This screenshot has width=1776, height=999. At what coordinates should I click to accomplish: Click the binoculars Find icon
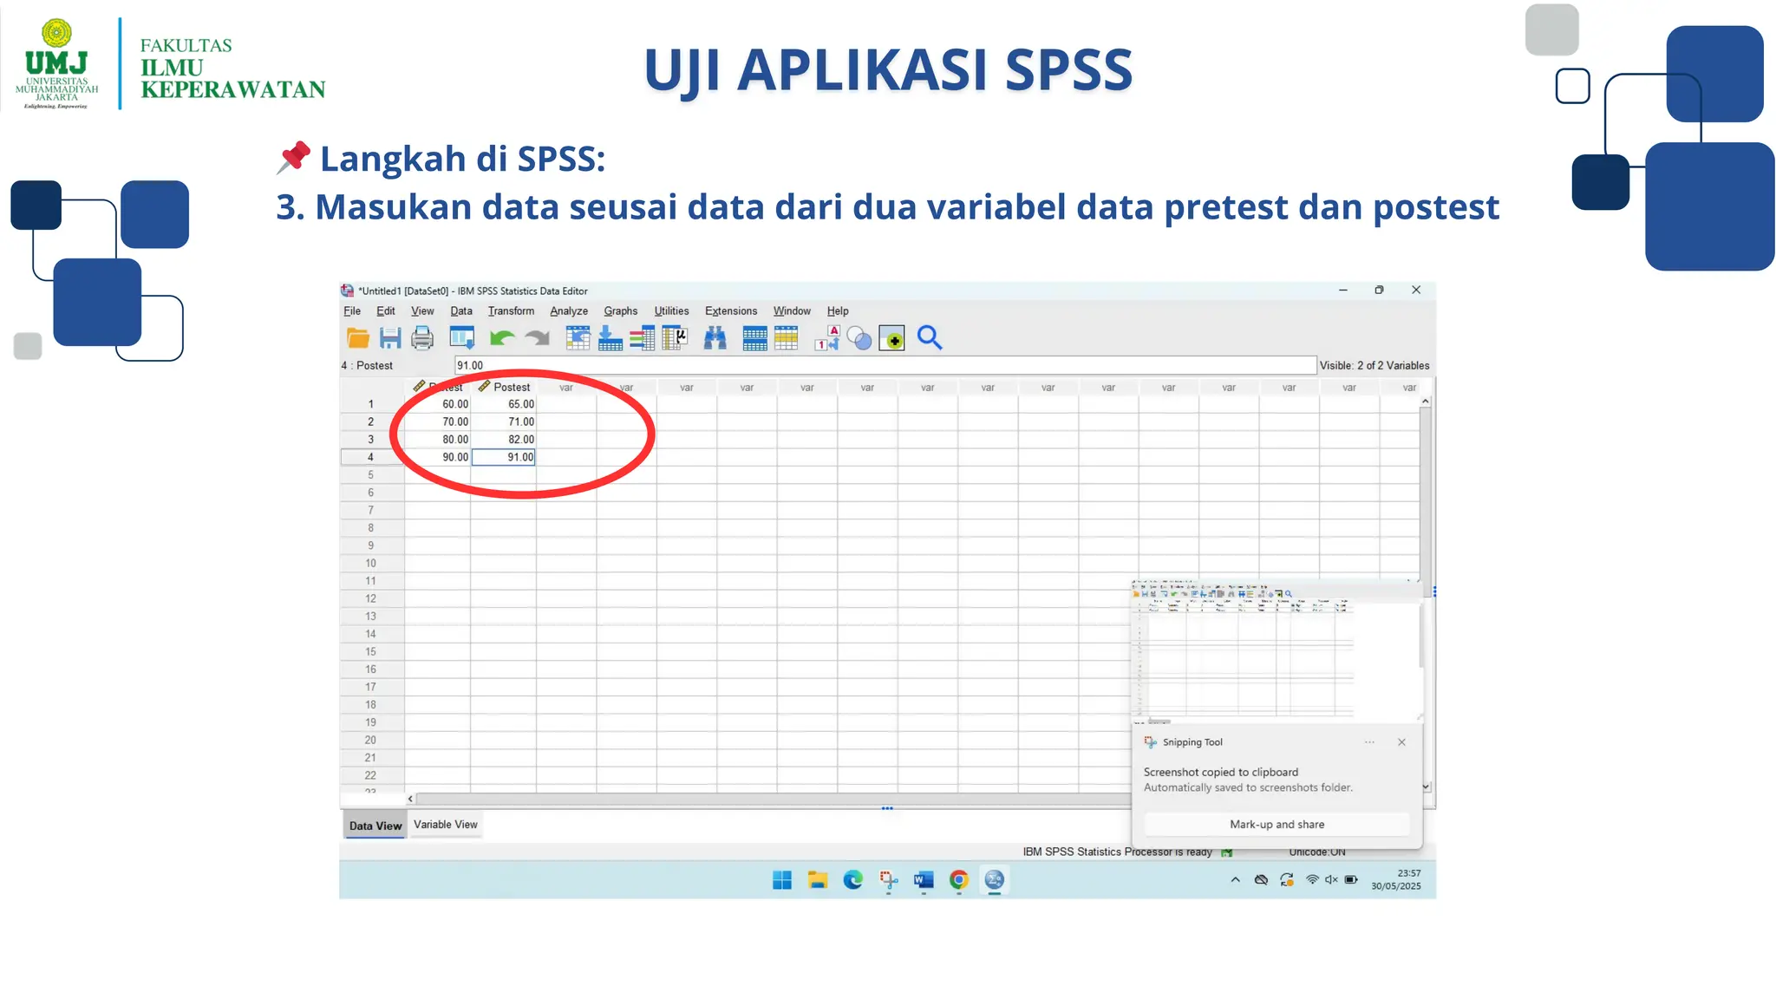(715, 338)
